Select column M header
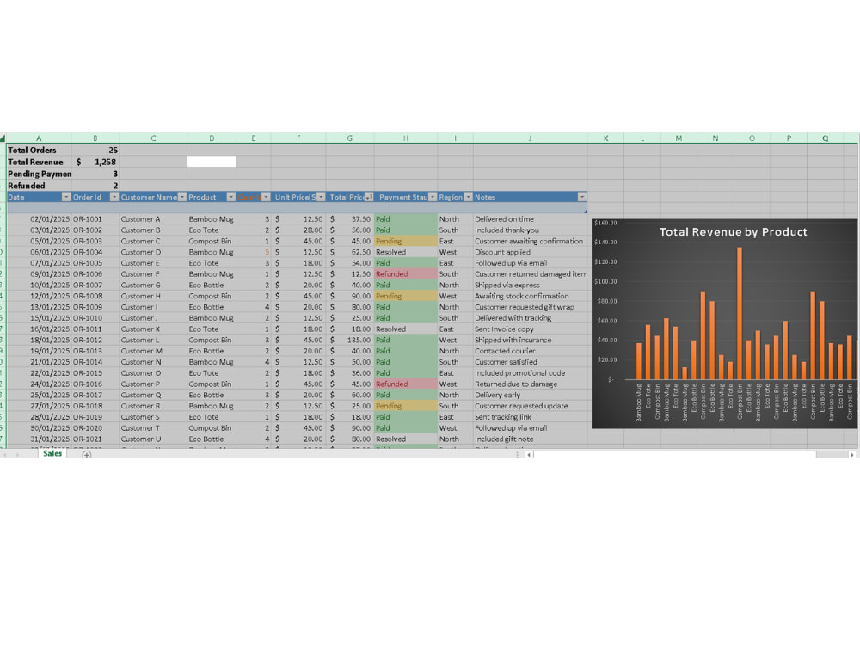The height and width of the screenshot is (645, 860). pyautogui.click(x=679, y=138)
